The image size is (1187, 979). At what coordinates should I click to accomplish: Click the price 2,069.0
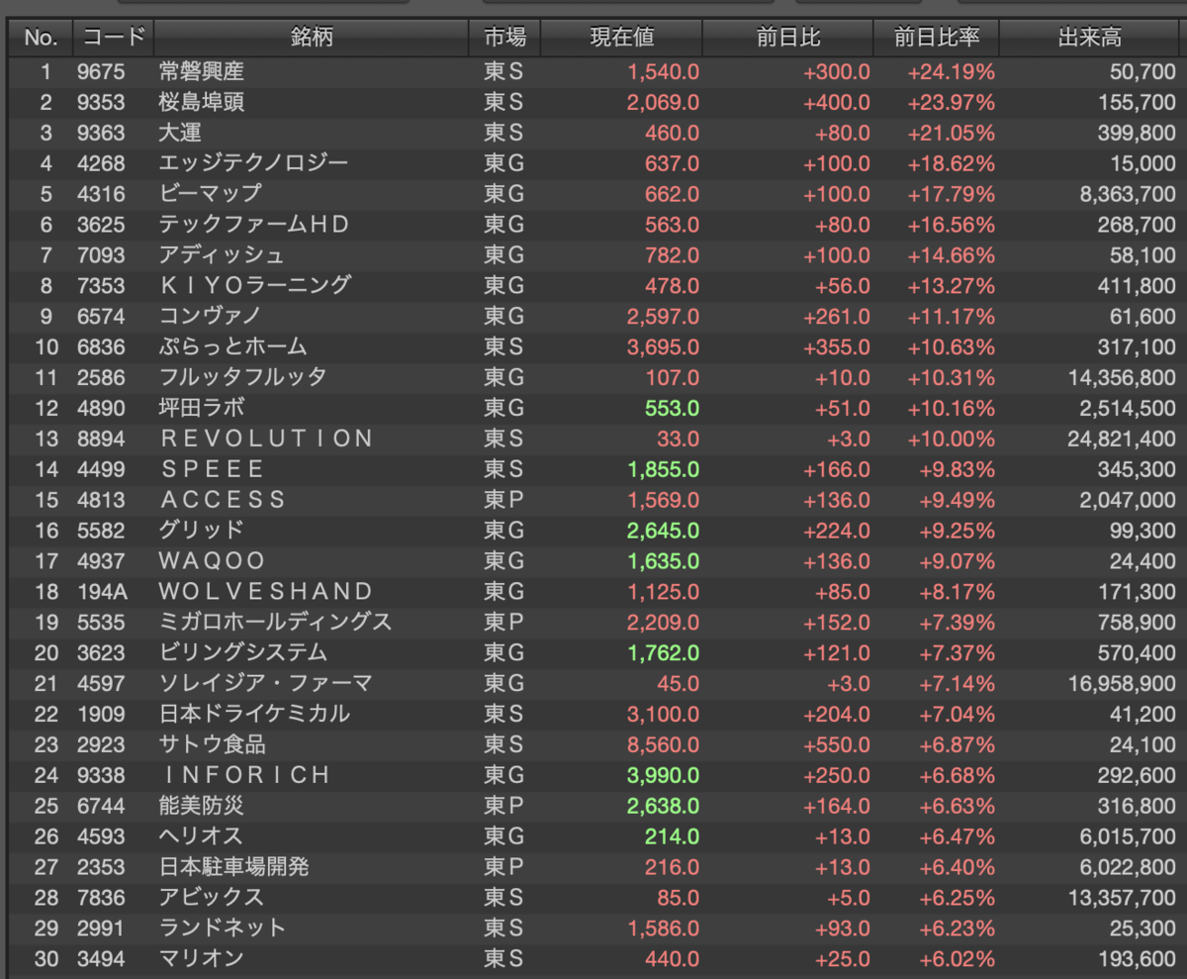click(x=663, y=103)
